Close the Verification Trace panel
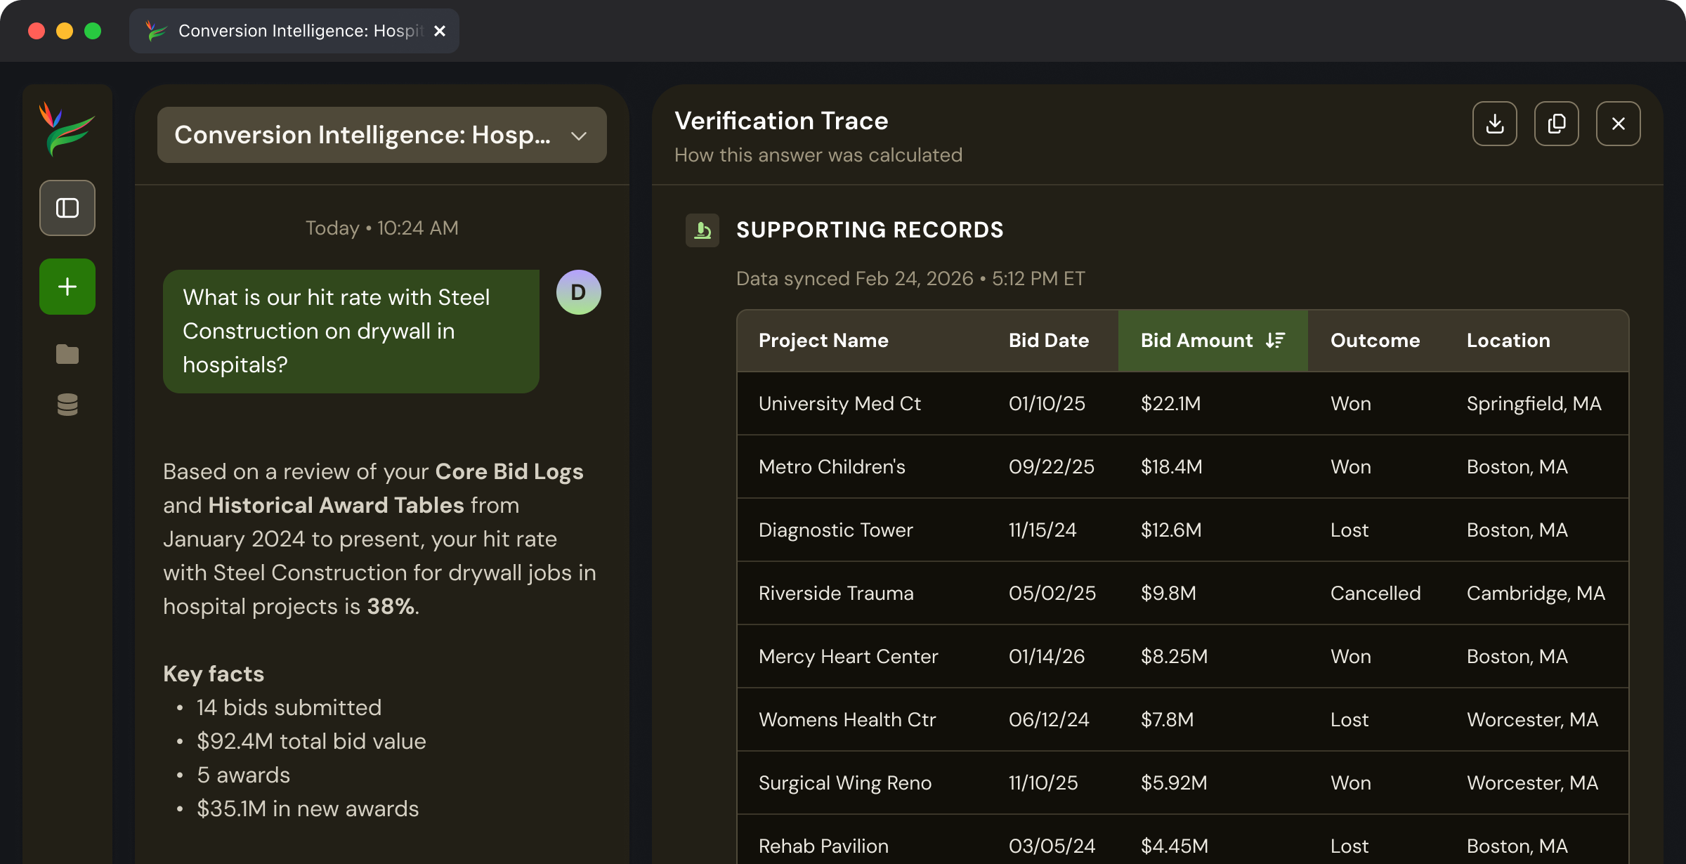 click(1619, 124)
